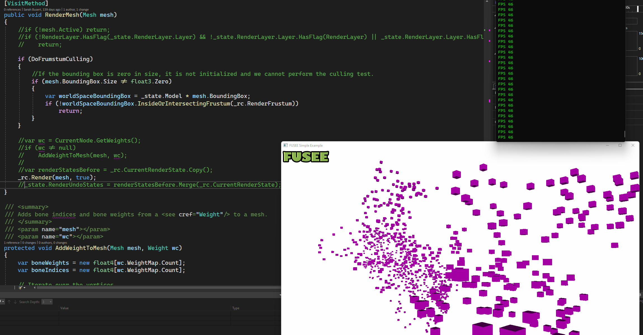Click the editor horizontal scrollbar track

click(157, 287)
